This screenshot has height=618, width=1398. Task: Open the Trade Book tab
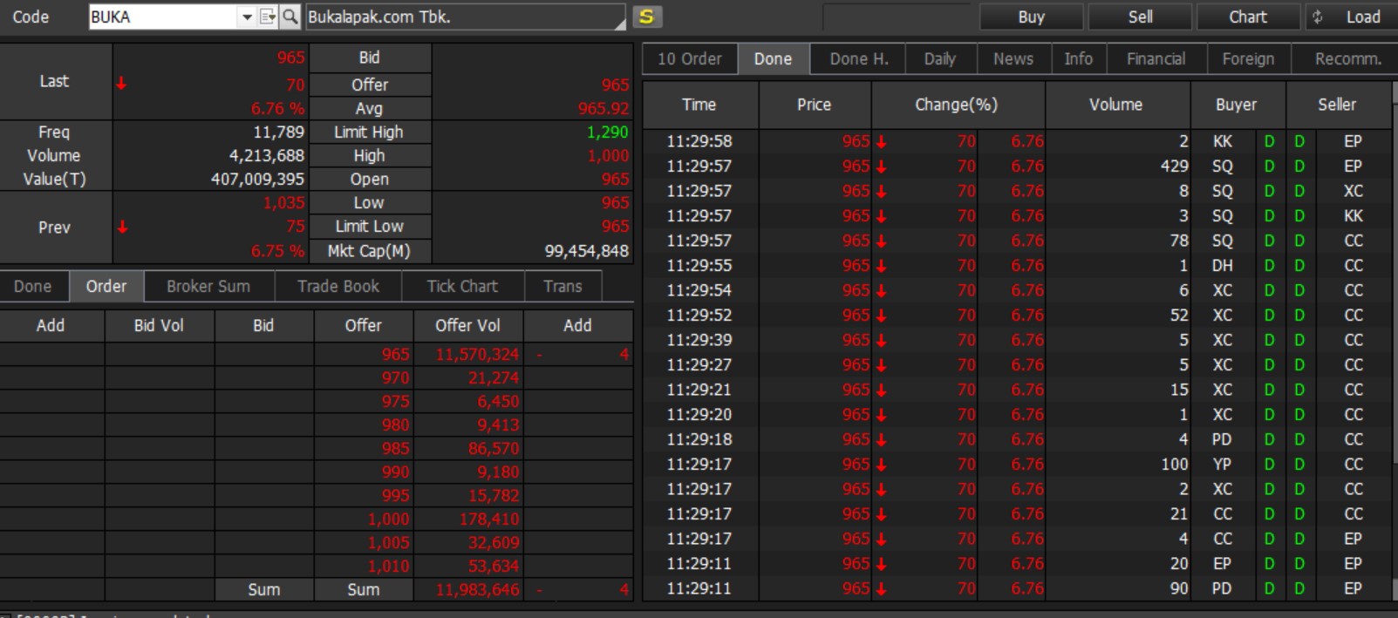pyautogui.click(x=338, y=286)
